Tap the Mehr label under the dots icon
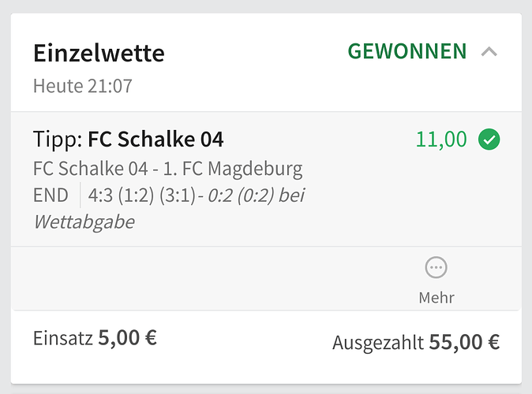This screenshot has width=532, height=394. 436,298
